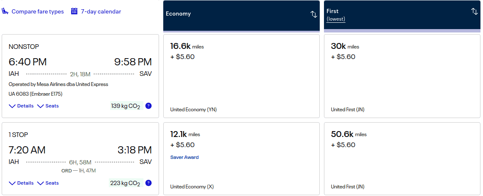Sort results by First column arrows

(x=474, y=11)
